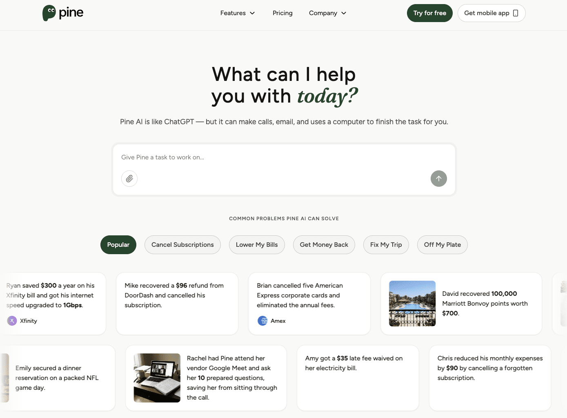Click the Marriott resort pool thumbnail
This screenshot has width=567, height=418.
click(412, 304)
